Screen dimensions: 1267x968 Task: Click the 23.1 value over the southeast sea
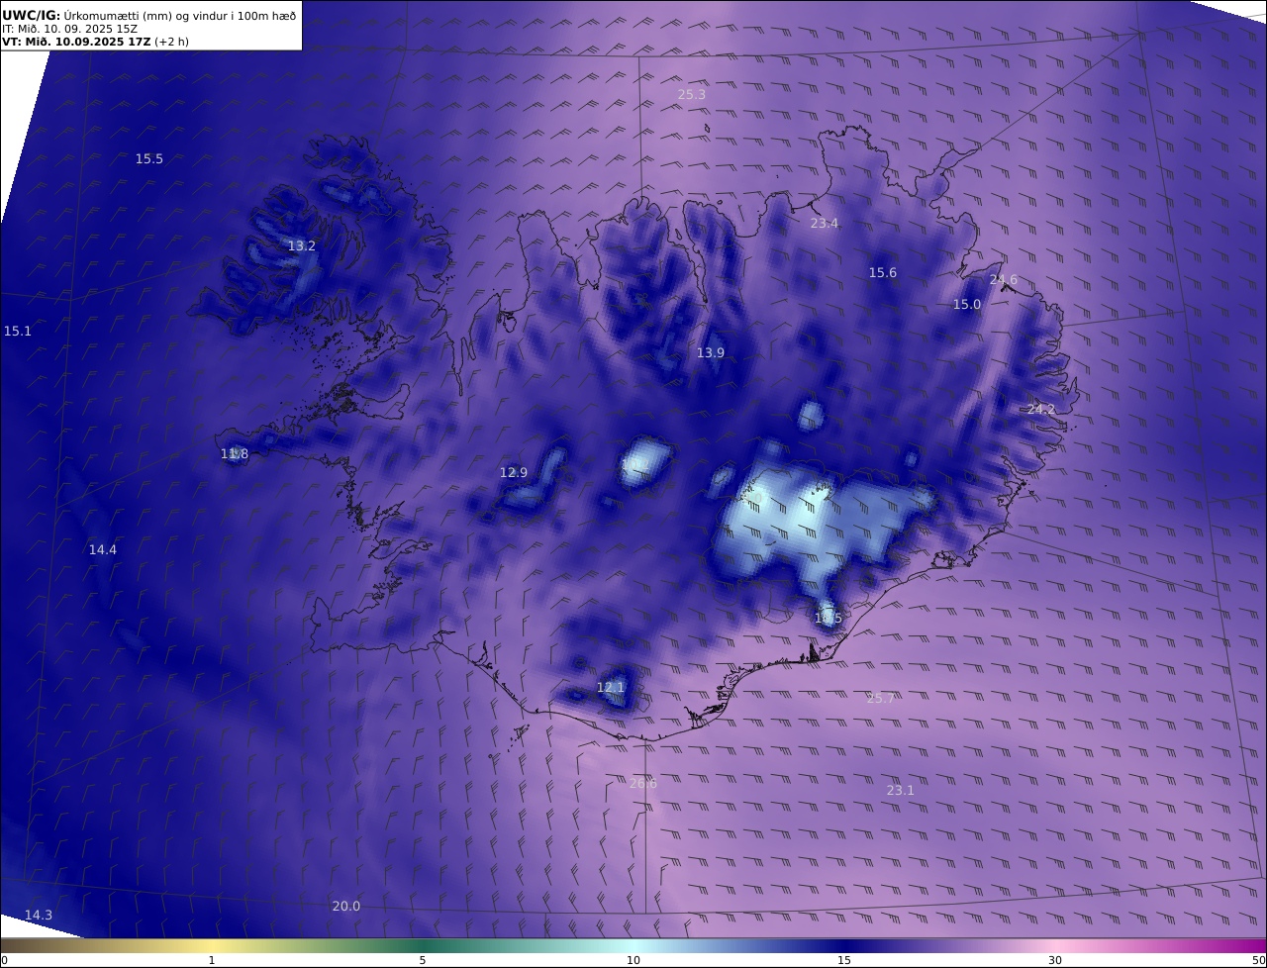[901, 791]
